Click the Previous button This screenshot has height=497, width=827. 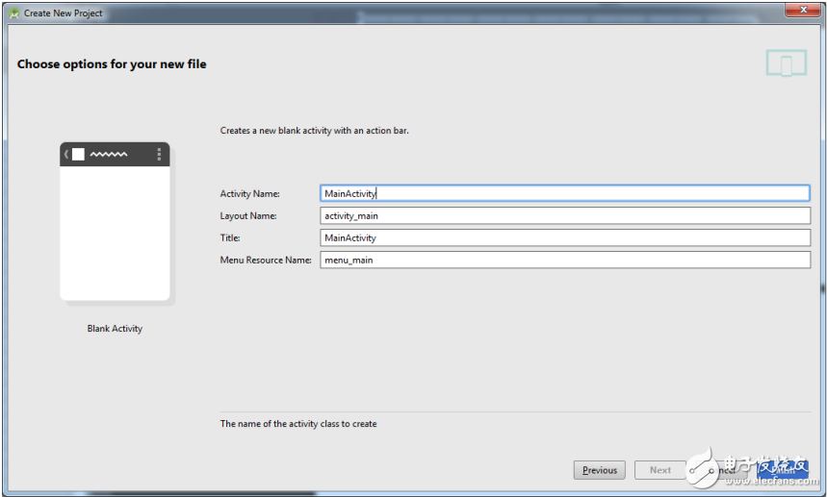[599, 470]
